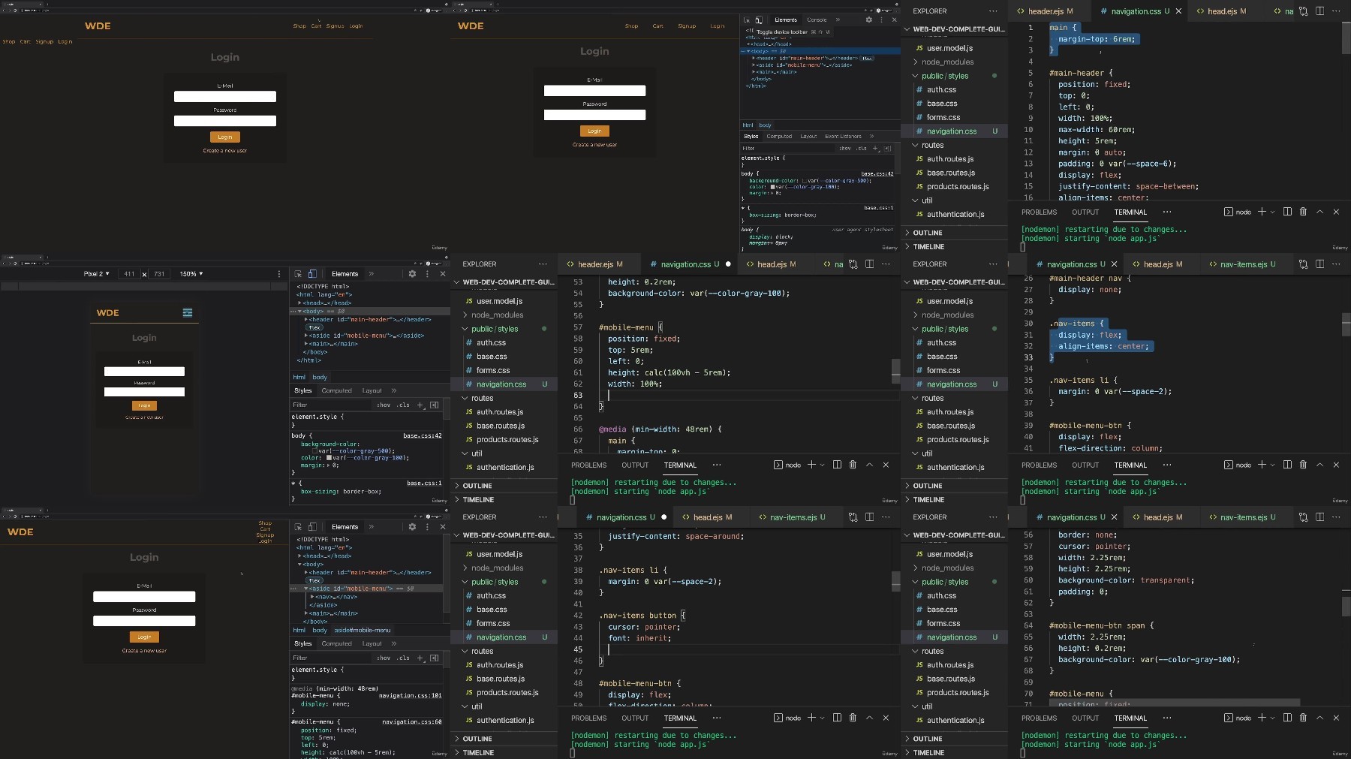1351x759 pixels.
Task: Open changes icon in the editor showing 'main { margin-top'
Action: coord(1303,11)
